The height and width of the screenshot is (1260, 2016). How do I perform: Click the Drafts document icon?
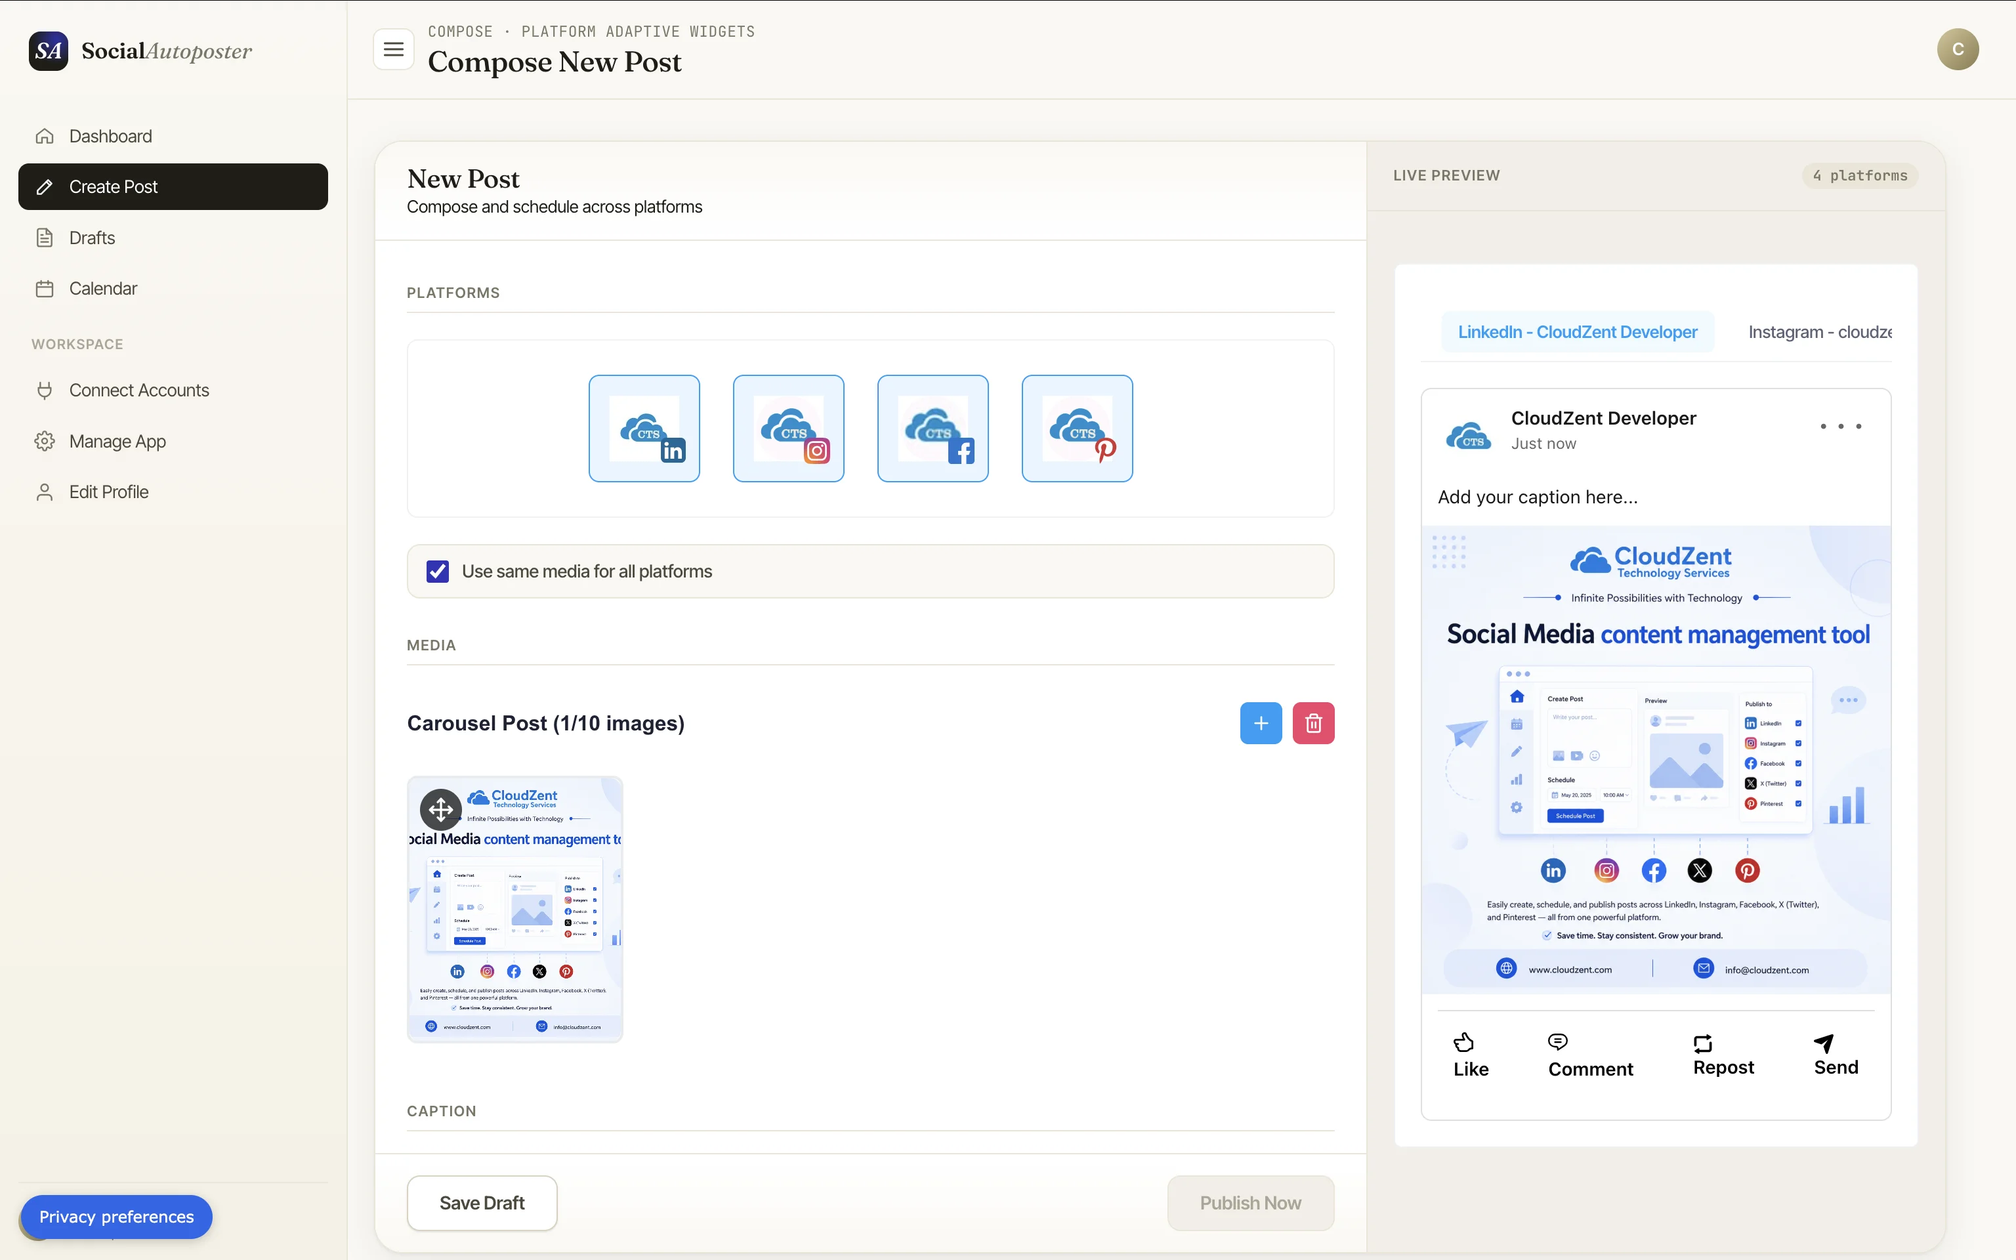click(45, 238)
